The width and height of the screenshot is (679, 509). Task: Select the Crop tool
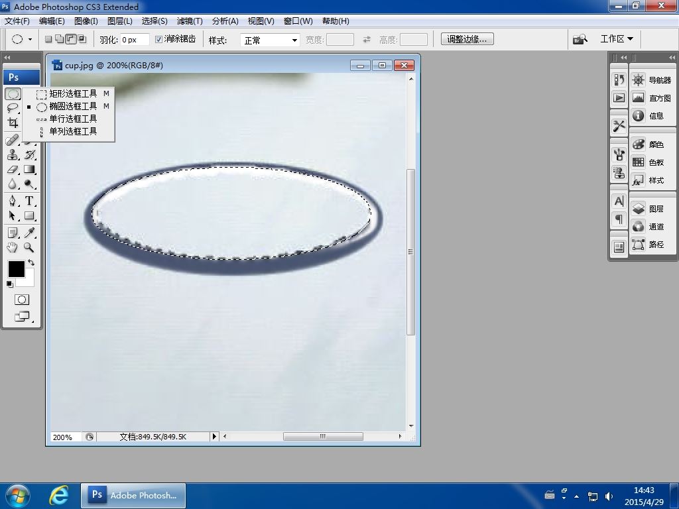click(13, 123)
